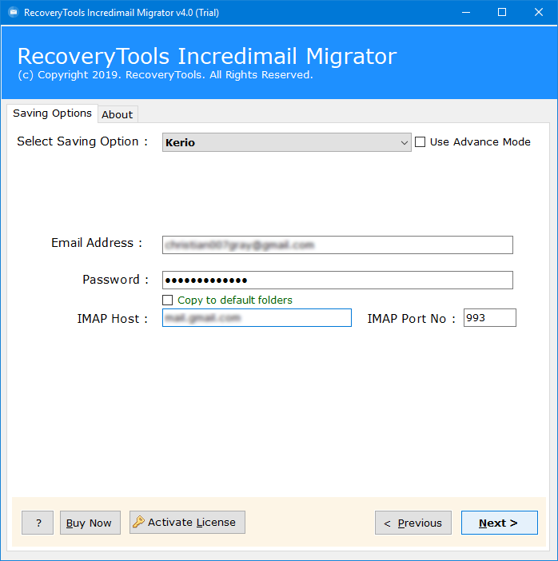Click the Use Advance Mode label text

pos(480,142)
